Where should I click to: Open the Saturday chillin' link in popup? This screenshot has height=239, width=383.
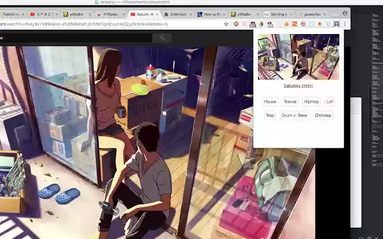pyautogui.click(x=298, y=85)
